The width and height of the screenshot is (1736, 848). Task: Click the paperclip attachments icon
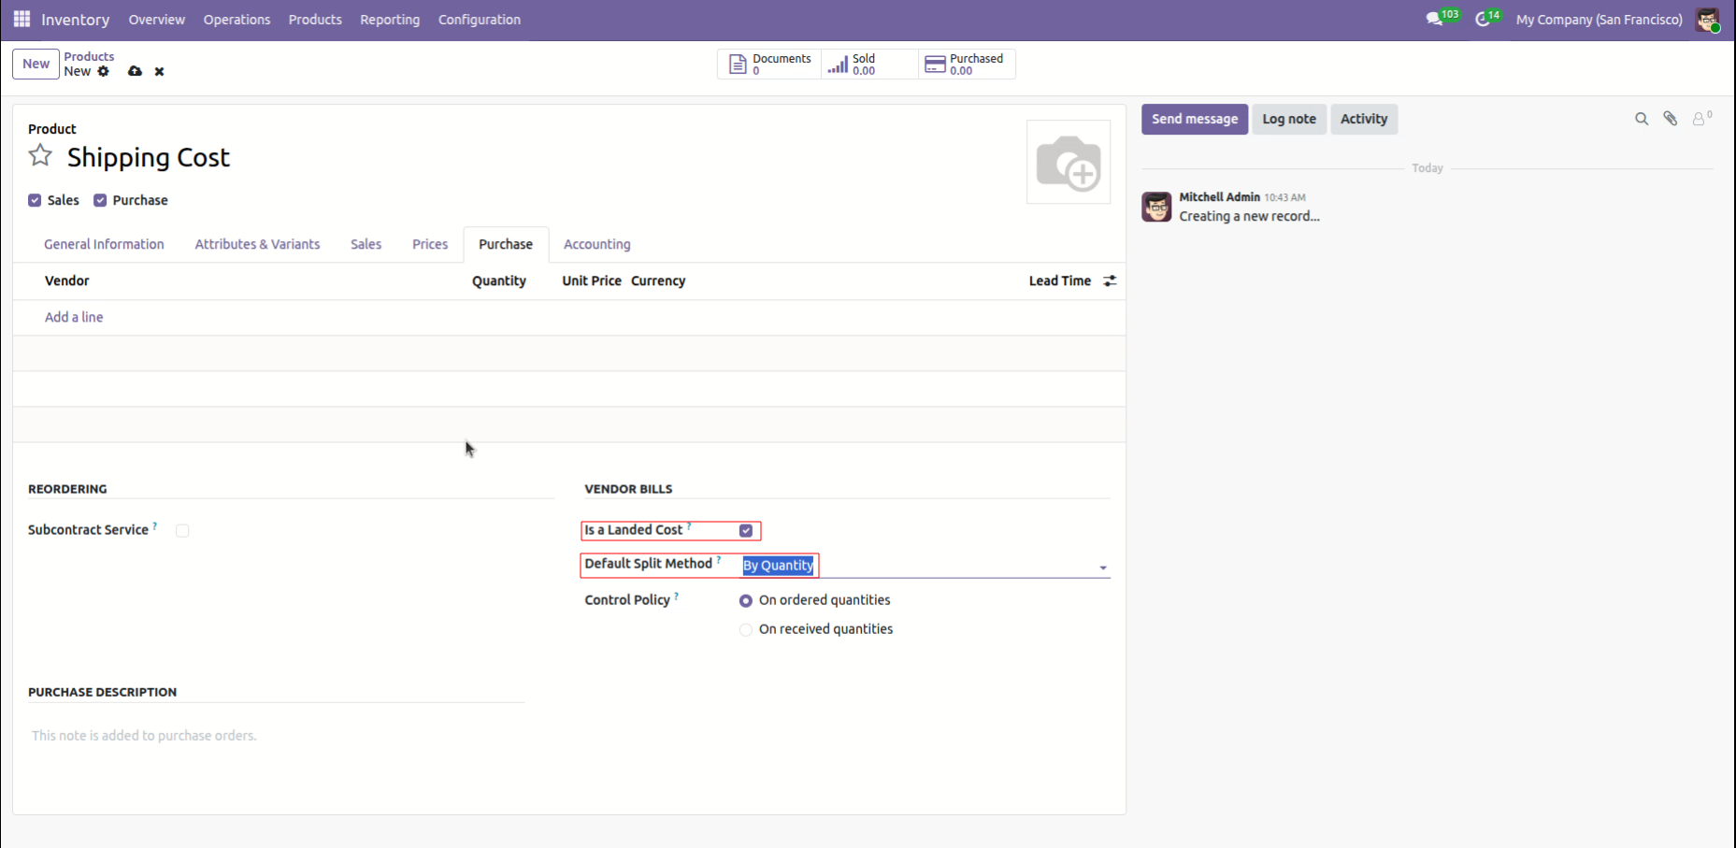pos(1670,119)
